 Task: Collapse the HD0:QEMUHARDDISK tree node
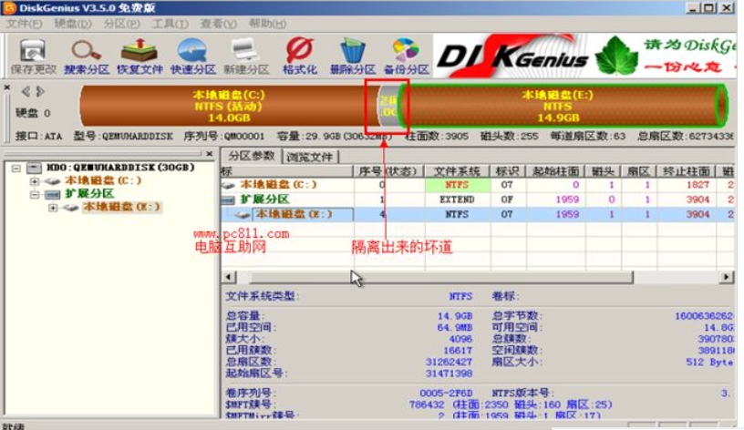tap(18, 169)
